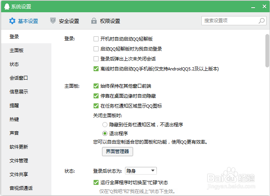This screenshot has height=196, width=270.
Task: Open 声音 settings in sidebar
Action: (26, 133)
